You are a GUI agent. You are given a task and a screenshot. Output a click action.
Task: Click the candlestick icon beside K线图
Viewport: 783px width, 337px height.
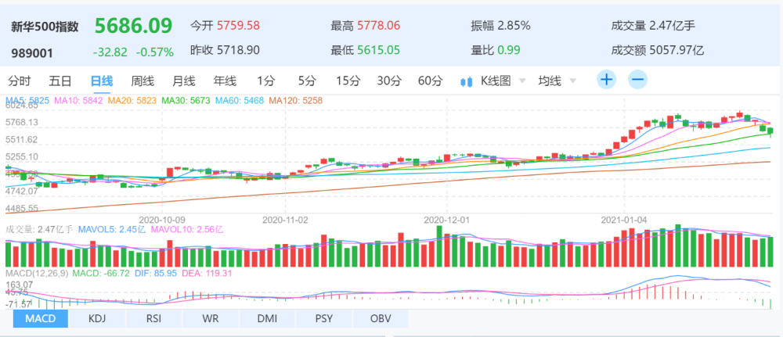coord(467,81)
